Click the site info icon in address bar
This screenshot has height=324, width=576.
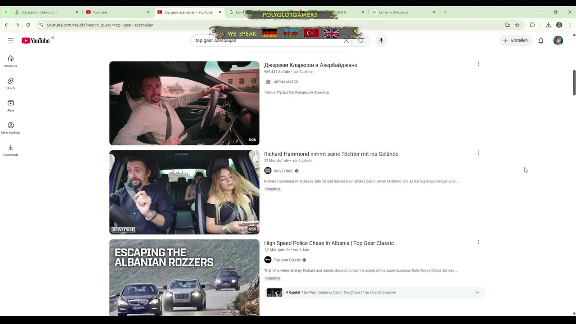tap(41, 25)
